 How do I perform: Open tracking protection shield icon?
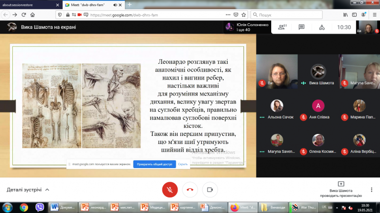click(60, 15)
